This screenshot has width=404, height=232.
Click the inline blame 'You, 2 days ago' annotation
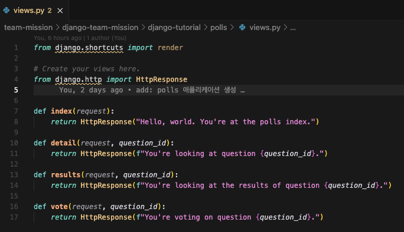tap(152, 90)
